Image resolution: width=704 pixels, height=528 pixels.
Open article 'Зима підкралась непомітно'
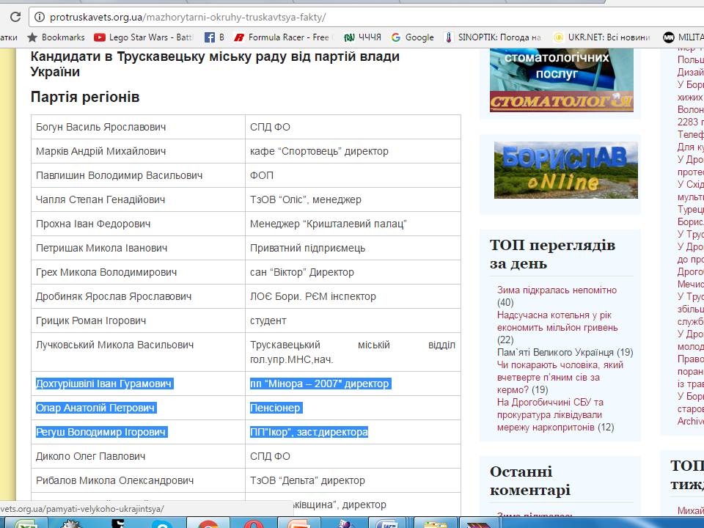[x=557, y=290]
